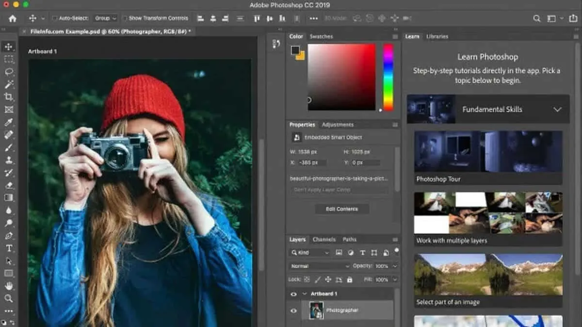Open the Group auto-select dropdown
Image resolution: width=582 pixels, height=327 pixels.
coord(106,18)
